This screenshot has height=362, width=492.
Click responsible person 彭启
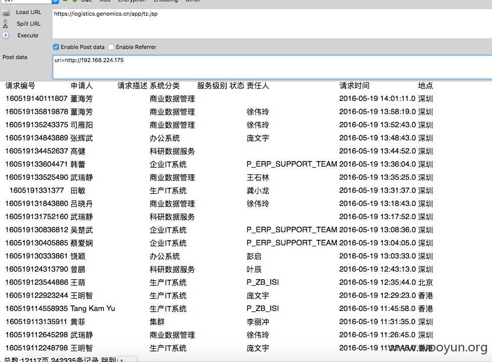(x=254, y=256)
